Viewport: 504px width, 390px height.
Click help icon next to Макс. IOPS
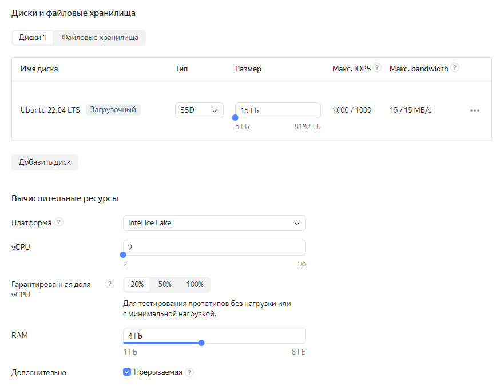[378, 68]
